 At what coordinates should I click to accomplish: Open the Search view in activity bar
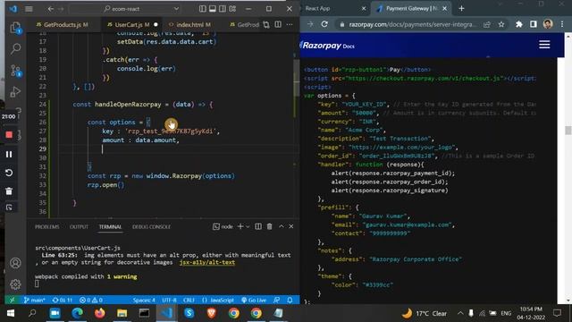point(15,48)
